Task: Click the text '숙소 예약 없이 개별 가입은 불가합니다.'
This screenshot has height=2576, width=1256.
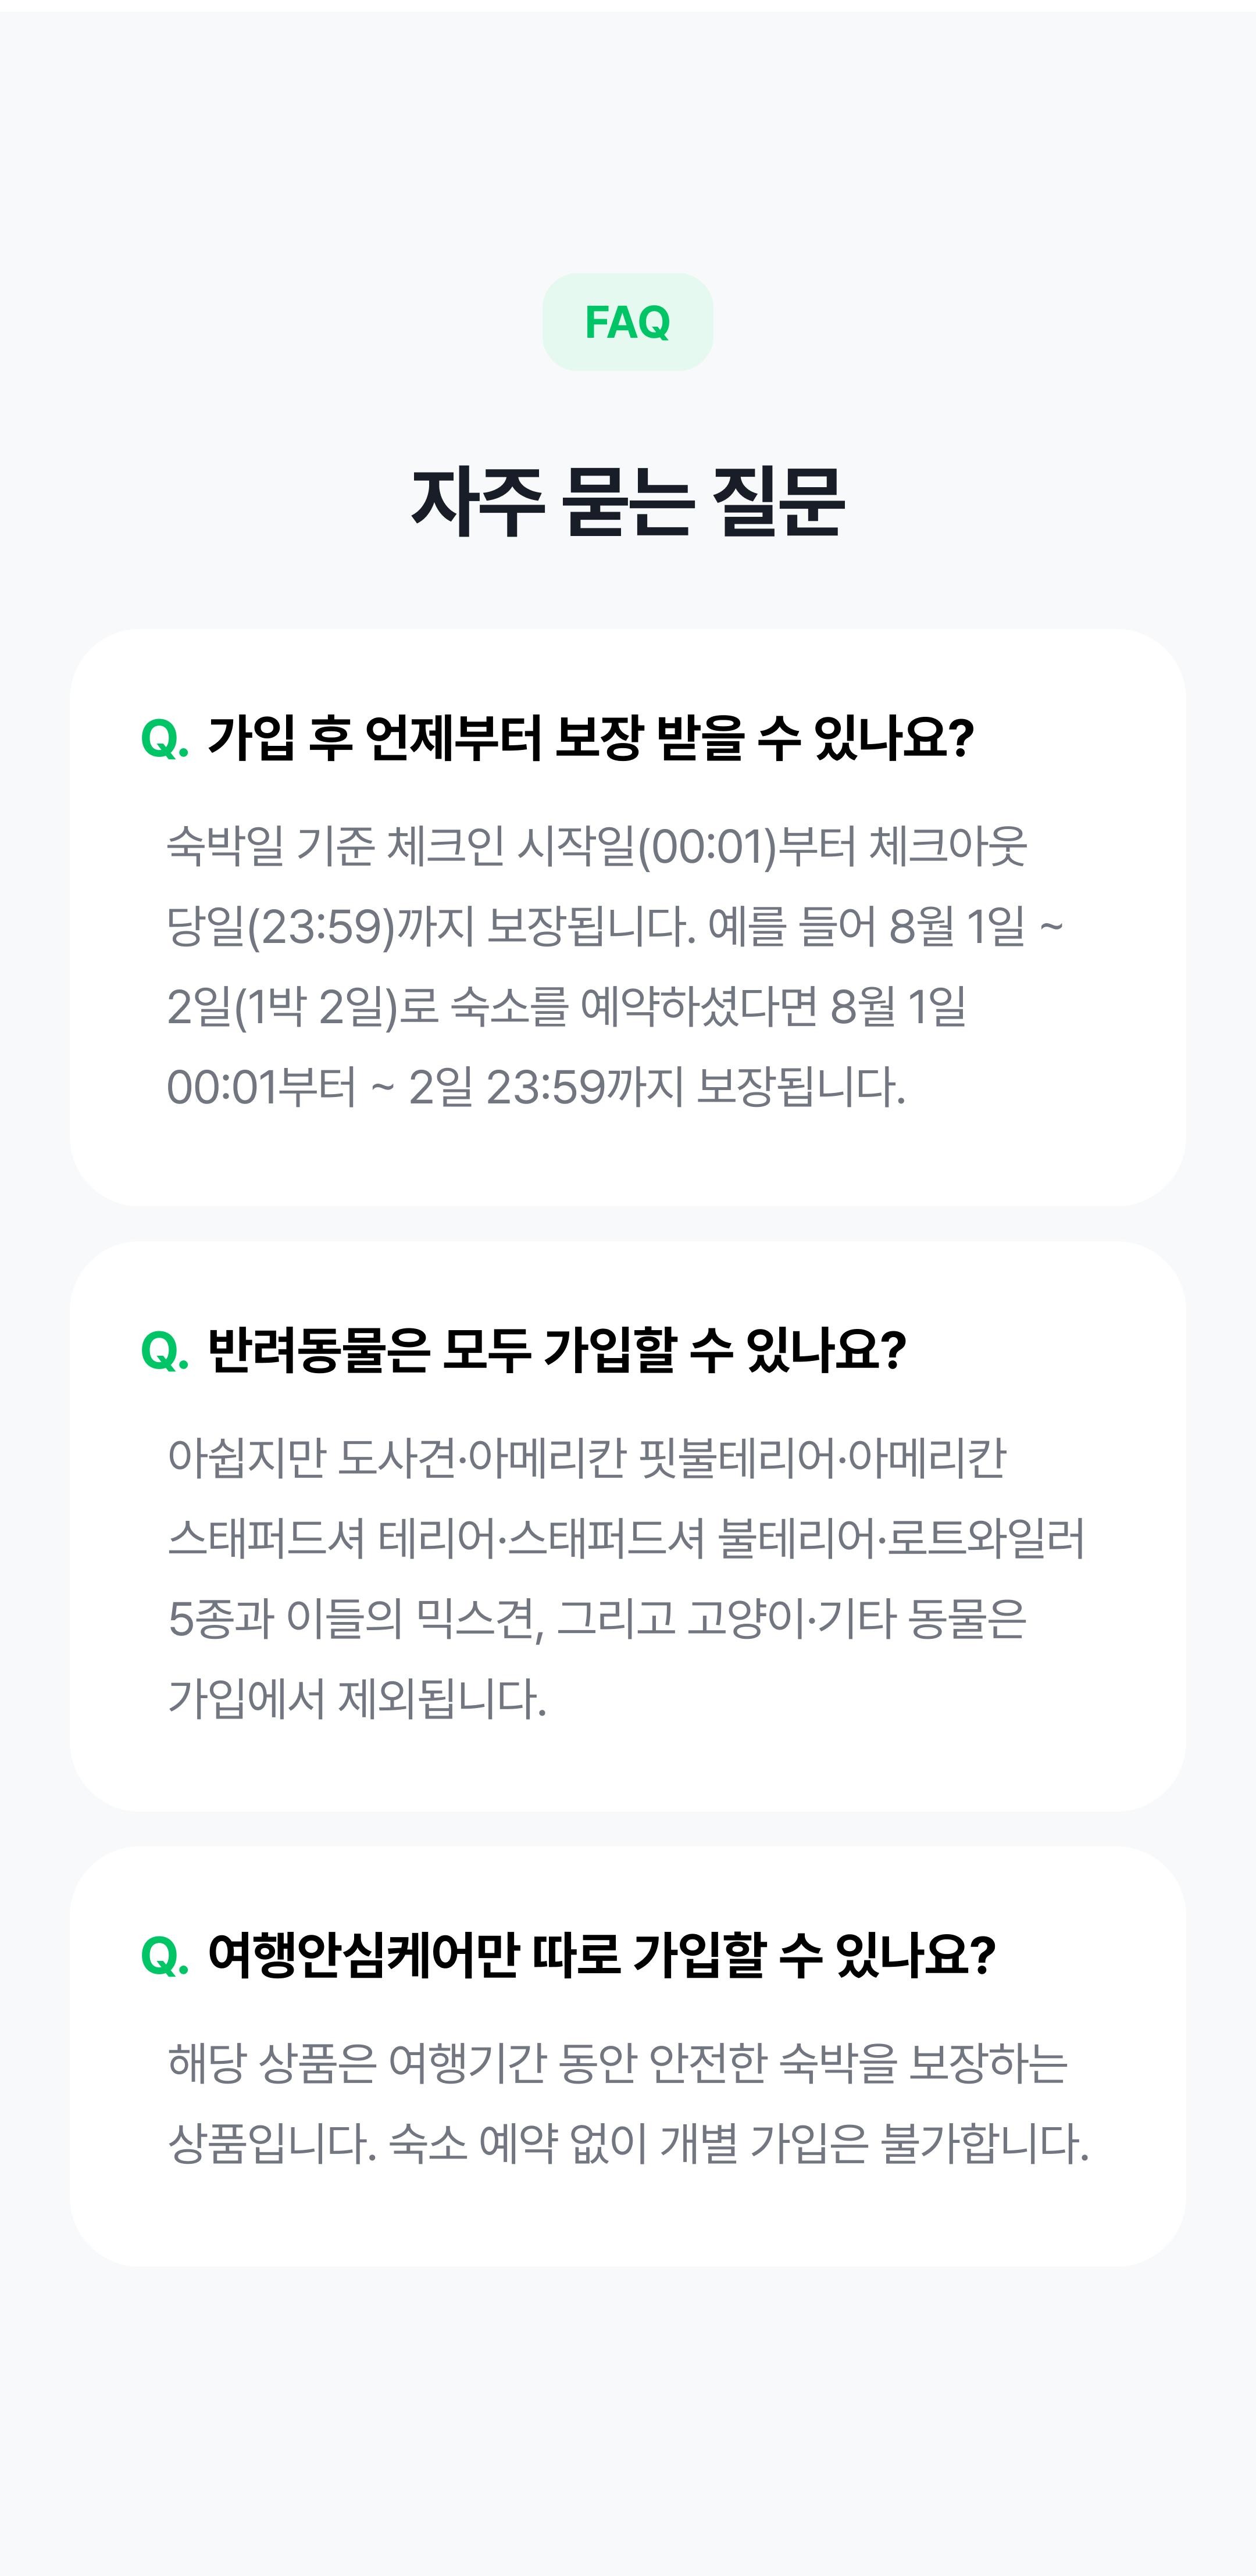Action: click(x=739, y=2144)
